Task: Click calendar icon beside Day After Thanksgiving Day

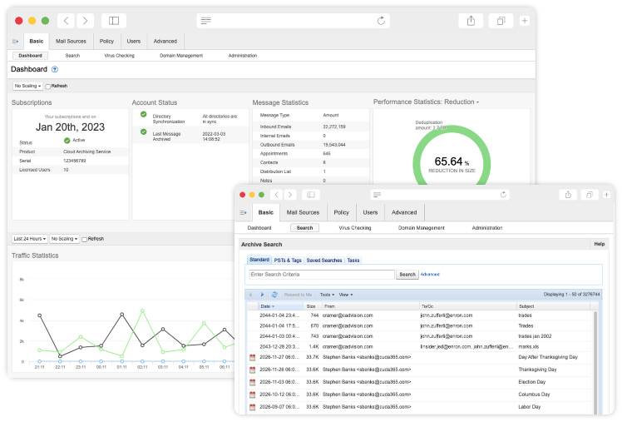Action: [x=252, y=357]
